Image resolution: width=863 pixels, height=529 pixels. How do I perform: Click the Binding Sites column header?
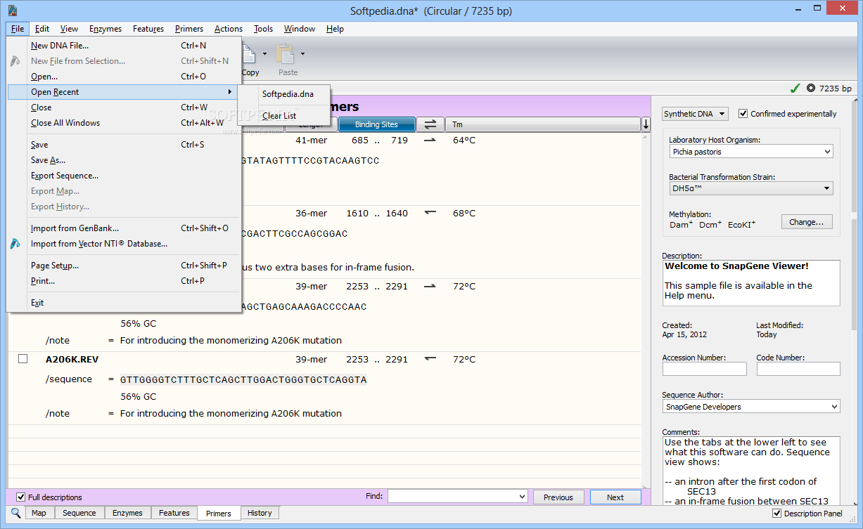376,124
